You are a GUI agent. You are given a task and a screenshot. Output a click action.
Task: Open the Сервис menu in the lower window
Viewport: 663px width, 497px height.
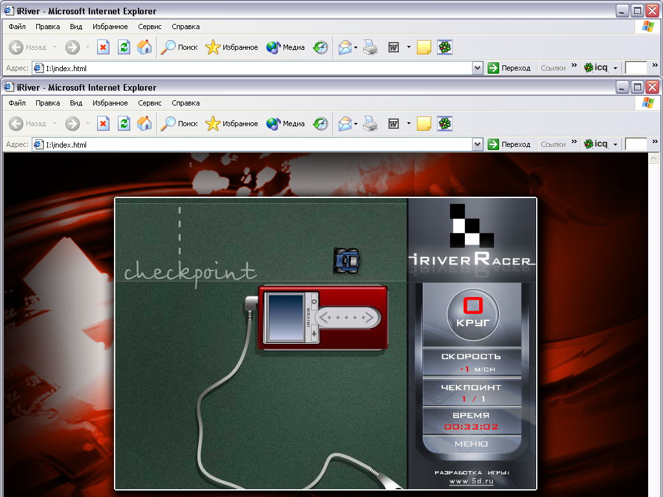150,103
